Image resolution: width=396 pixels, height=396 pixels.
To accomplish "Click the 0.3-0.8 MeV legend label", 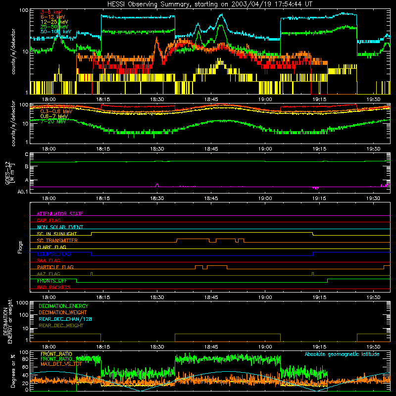I will point(56,111).
